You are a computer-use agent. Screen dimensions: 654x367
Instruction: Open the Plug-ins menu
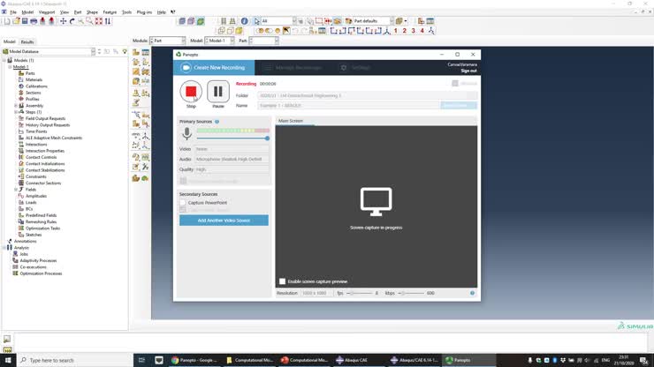click(x=143, y=12)
